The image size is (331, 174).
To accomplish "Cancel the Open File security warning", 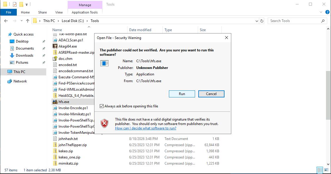I will pos(211,94).
